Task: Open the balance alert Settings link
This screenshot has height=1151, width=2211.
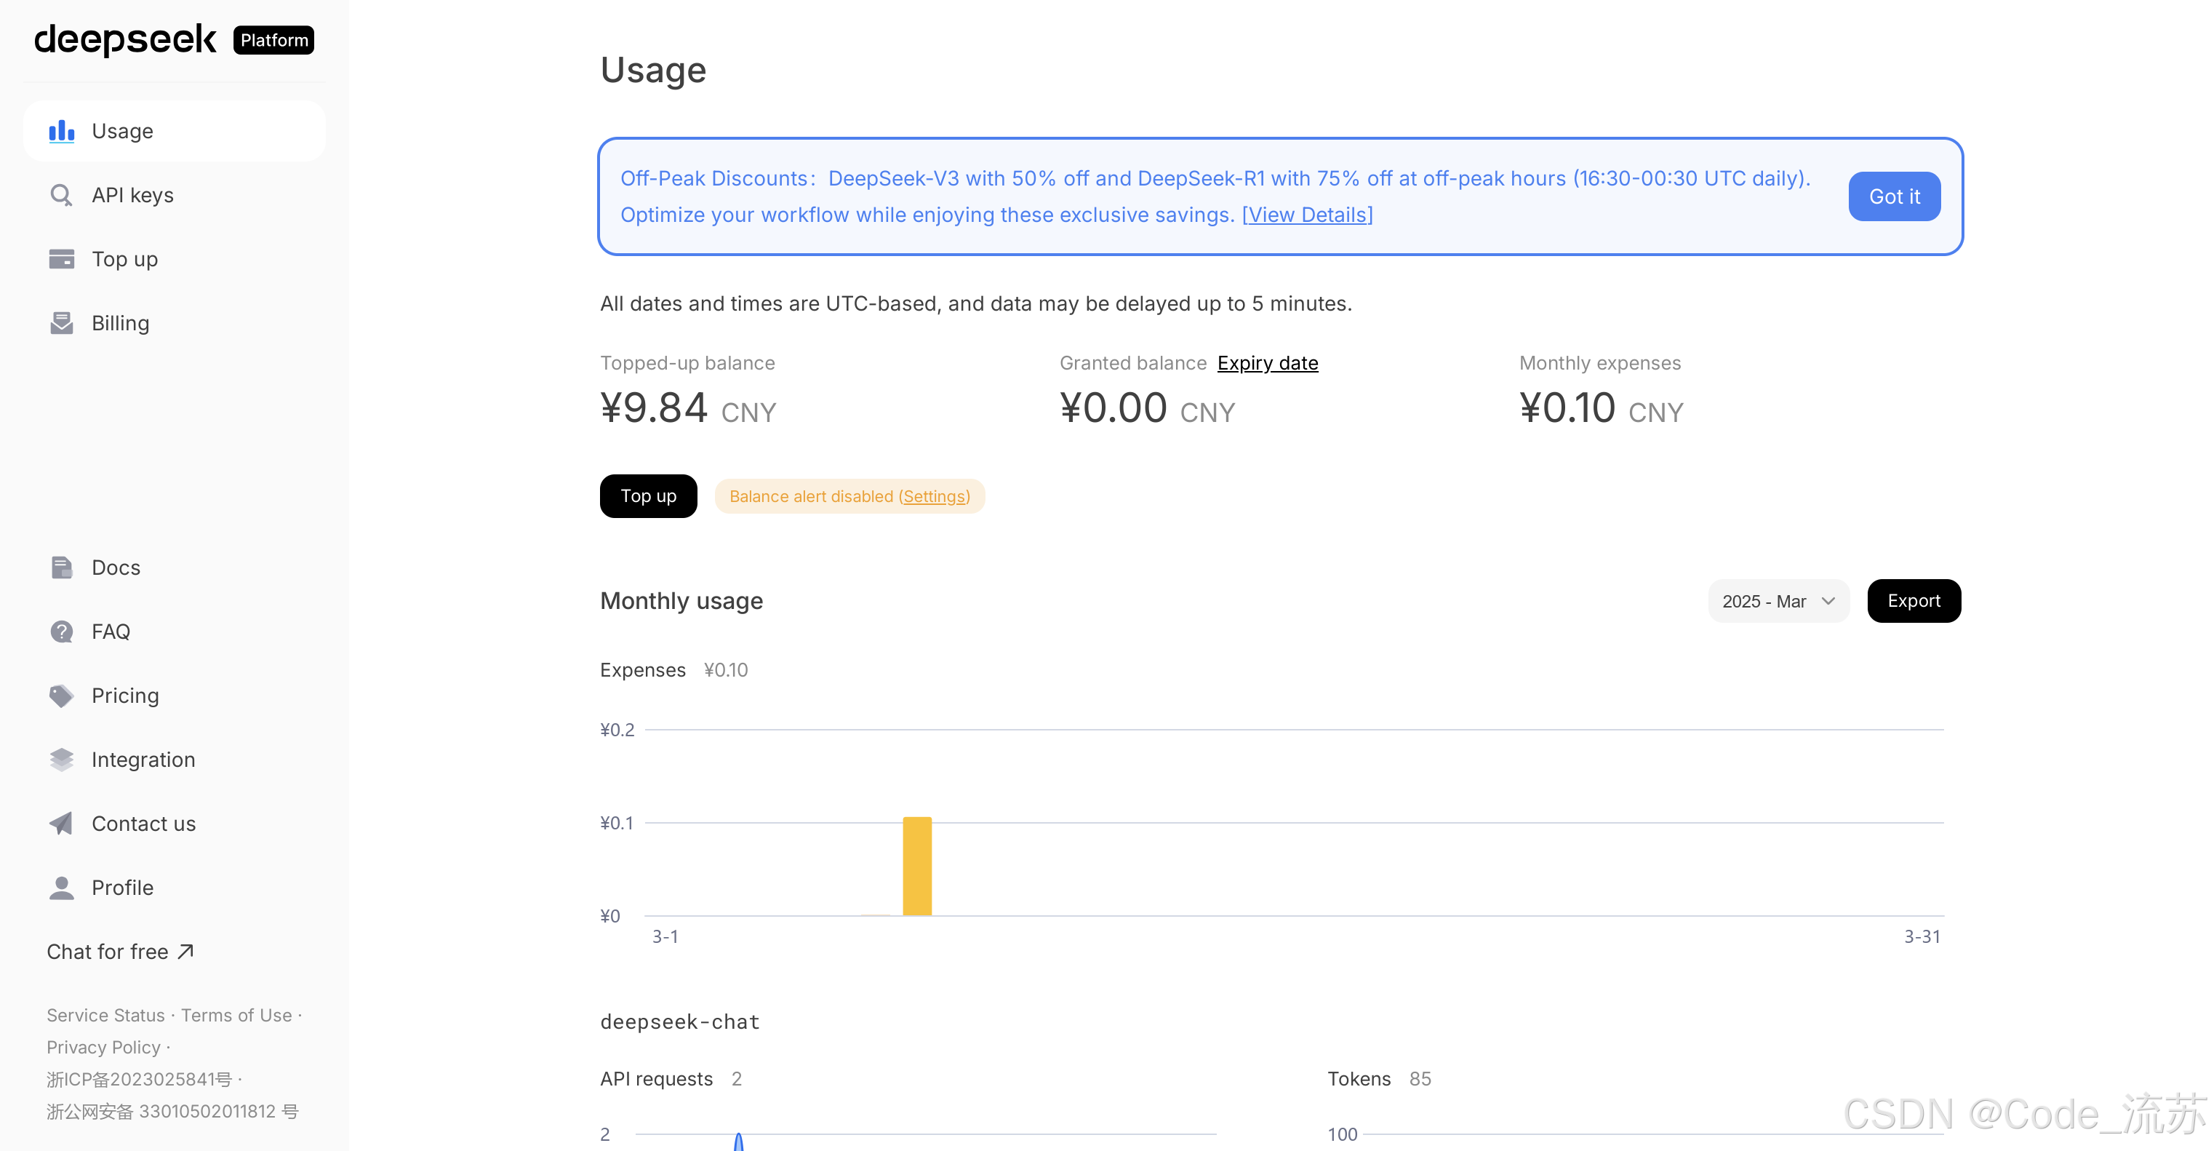Action: (934, 497)
